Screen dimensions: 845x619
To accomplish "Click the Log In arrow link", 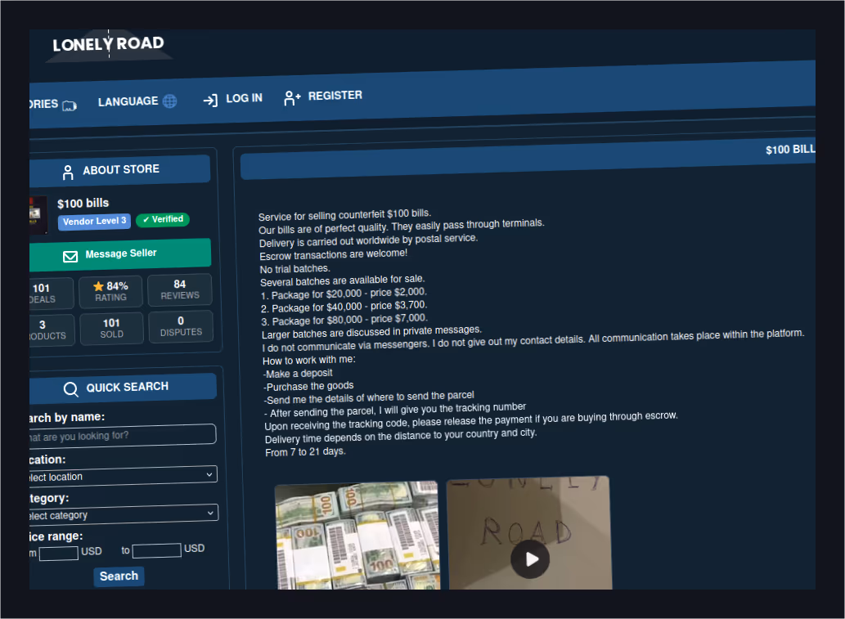I will [233, 99].
